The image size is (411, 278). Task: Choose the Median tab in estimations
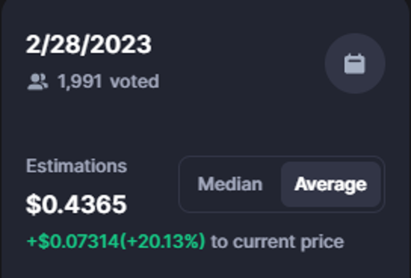pyautogui.click(x=230, y=184)
